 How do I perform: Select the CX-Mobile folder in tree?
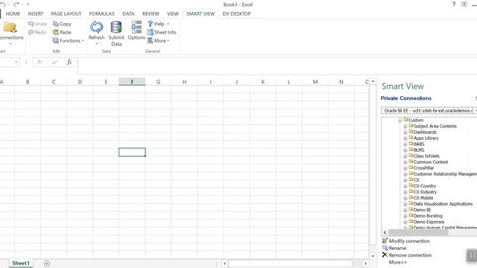pyautogui.click(x=423, y=198)
